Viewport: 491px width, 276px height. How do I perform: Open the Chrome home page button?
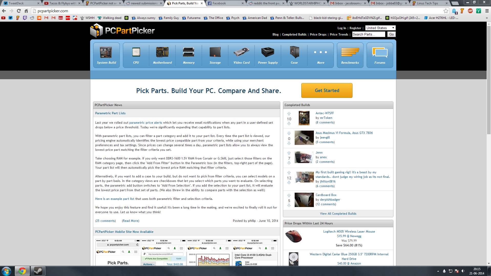(x=26, y=11)
